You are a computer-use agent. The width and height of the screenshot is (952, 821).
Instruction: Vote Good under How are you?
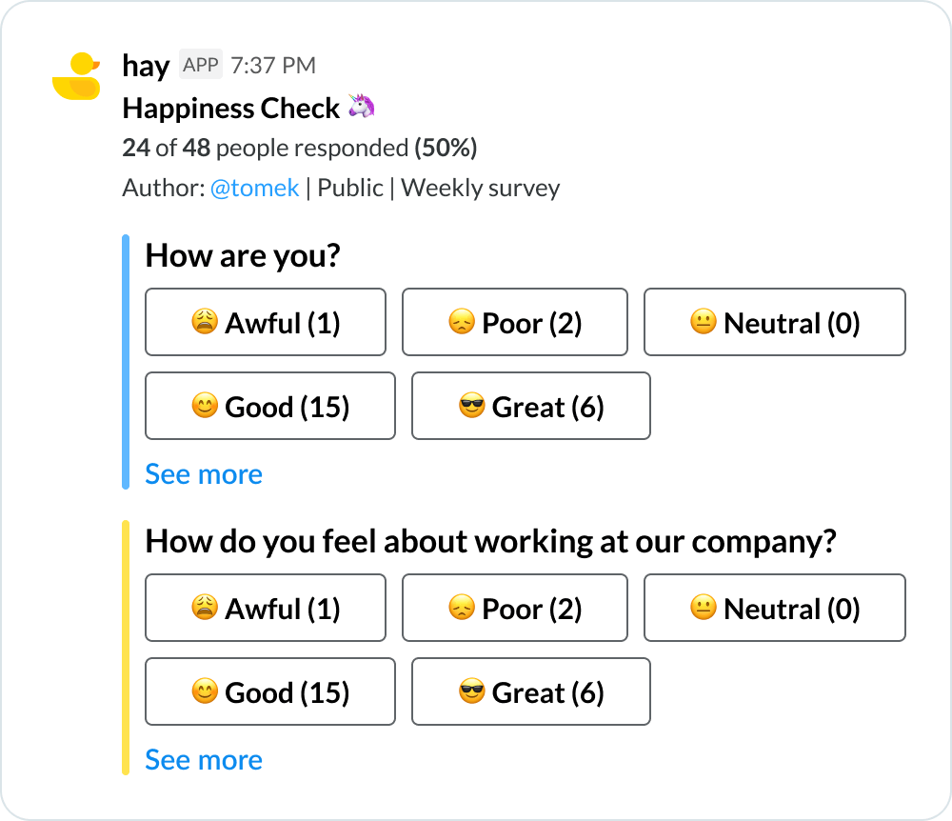pyautogui.click(x=270, y=406)
